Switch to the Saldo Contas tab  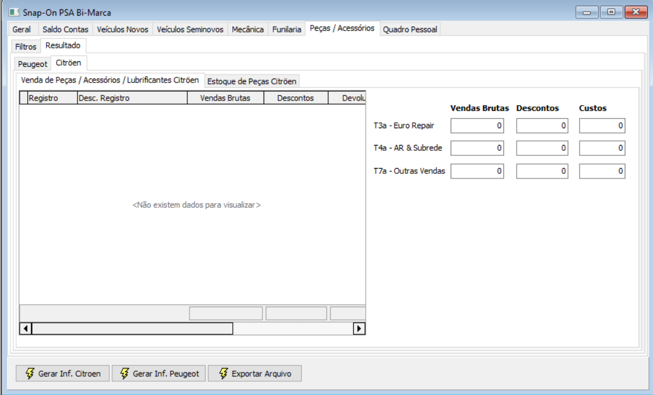[65, 29]
